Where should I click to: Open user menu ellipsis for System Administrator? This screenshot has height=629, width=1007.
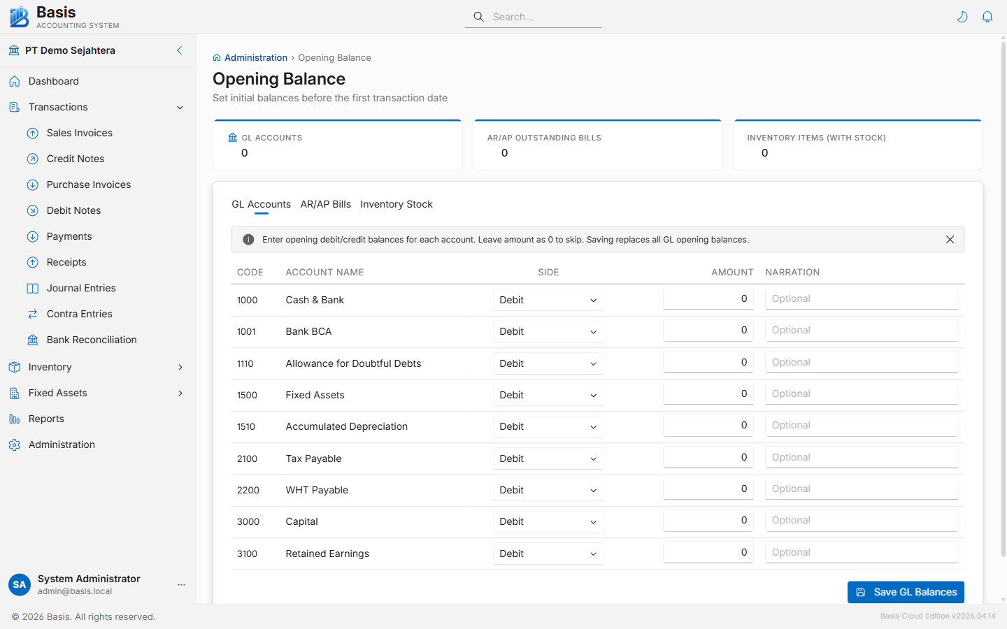tap(181, 585)
